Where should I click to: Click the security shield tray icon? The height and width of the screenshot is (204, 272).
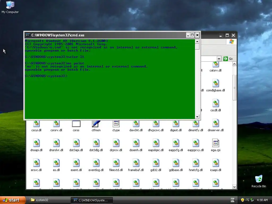[x=242, y=200]
